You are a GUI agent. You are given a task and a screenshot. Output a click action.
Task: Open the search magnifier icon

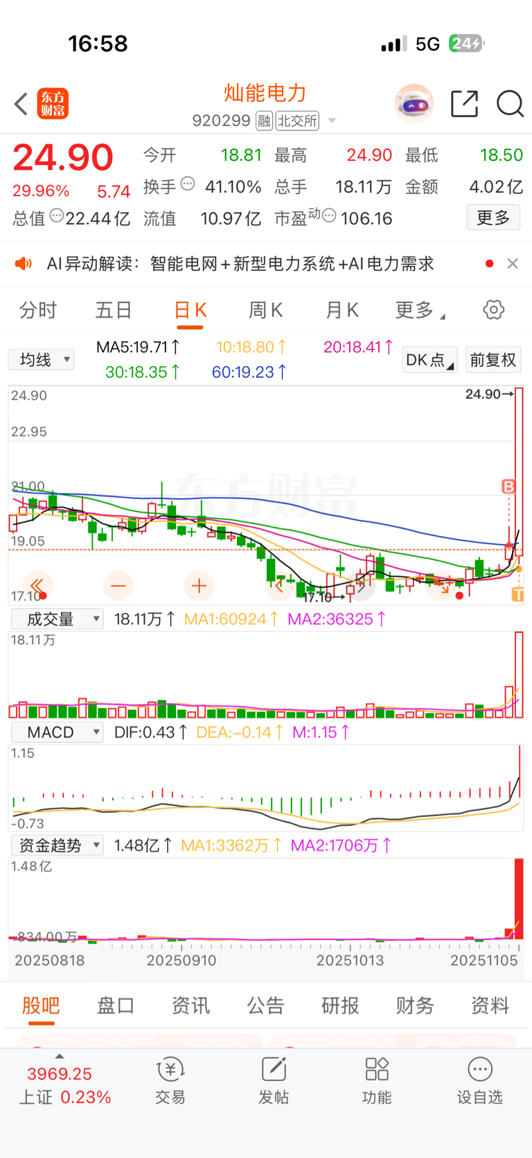[510, 104]
